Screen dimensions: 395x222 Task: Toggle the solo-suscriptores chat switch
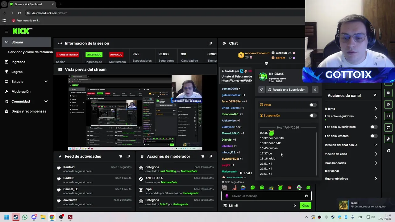coord(374,127)
